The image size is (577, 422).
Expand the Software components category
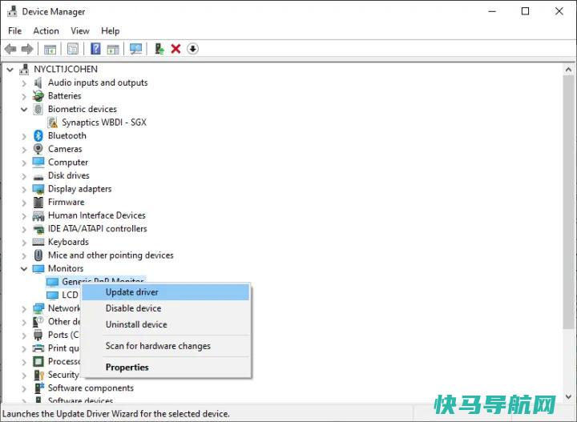(x=24, y=388)
